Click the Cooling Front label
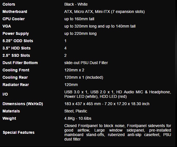Screen dimensions: 177x147 pyautogui.click(x=16, y=70)
